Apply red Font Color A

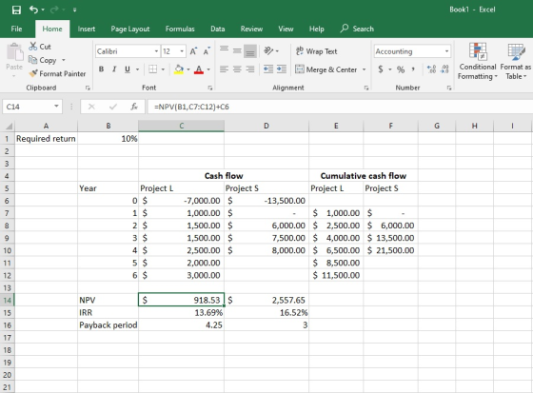(x=199, y=69)
